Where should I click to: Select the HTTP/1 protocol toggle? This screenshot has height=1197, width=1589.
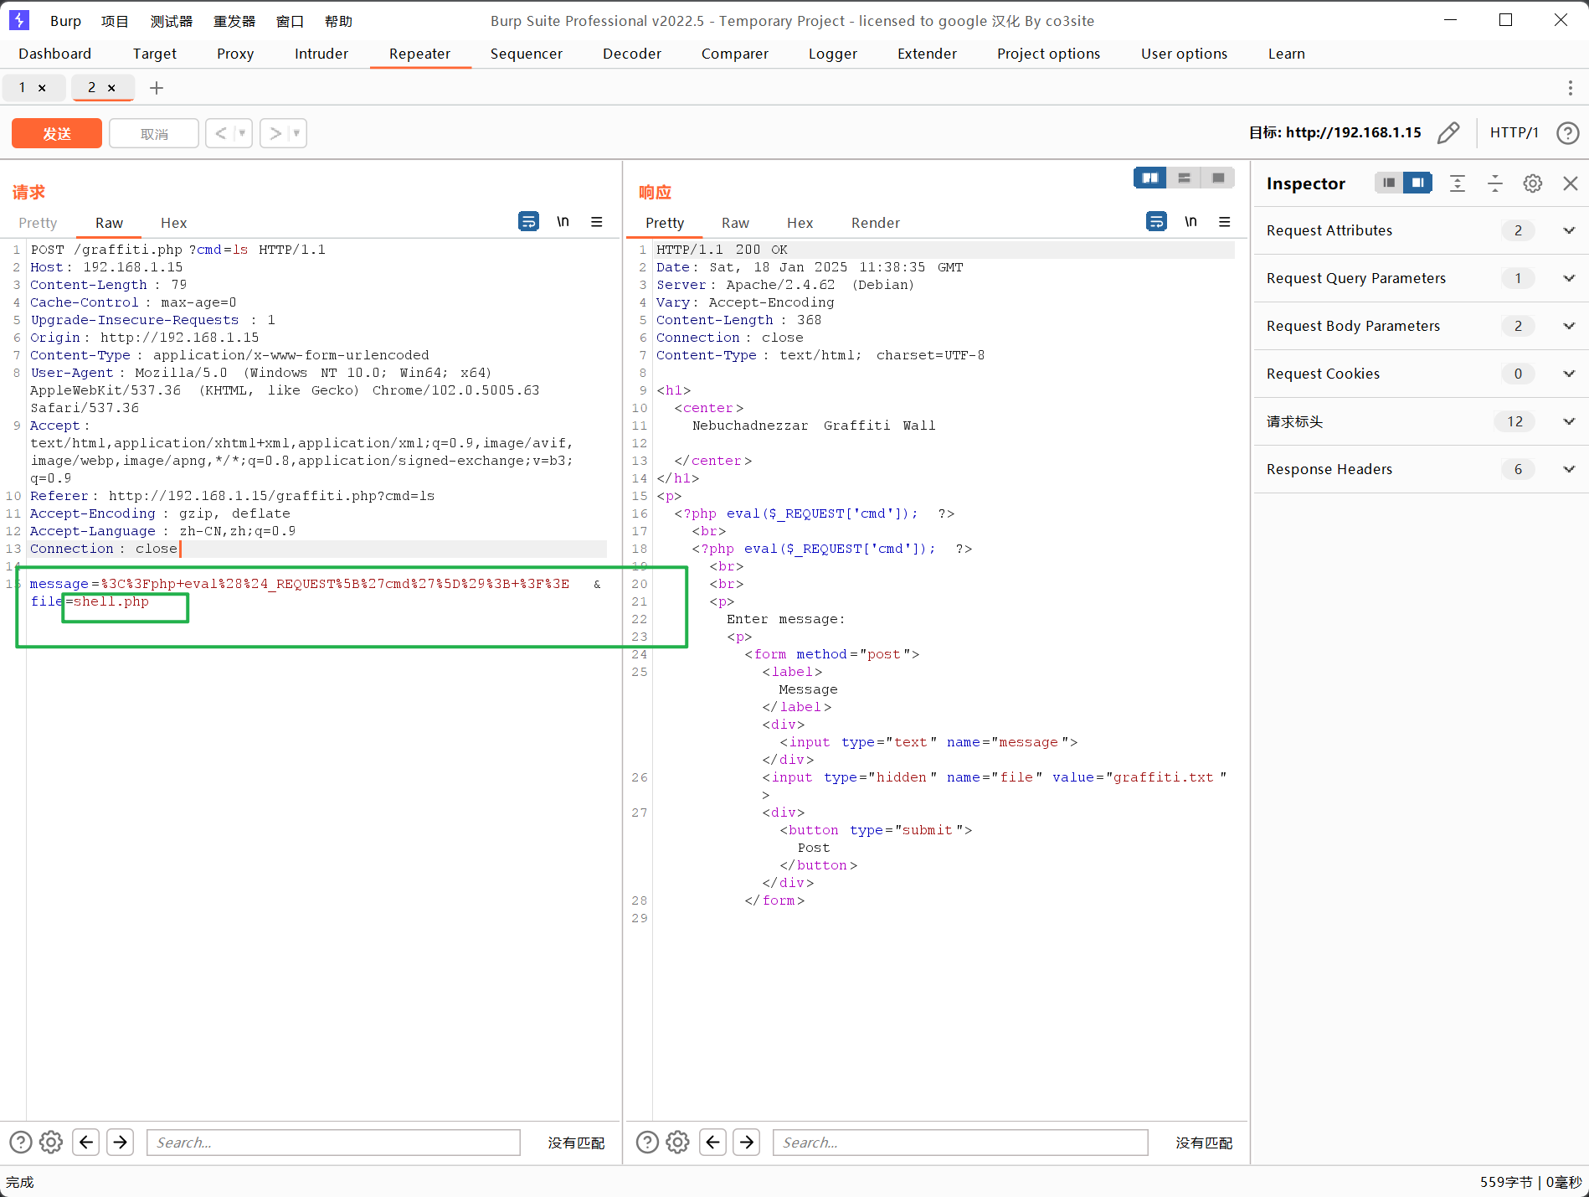tap(1514, 132)
